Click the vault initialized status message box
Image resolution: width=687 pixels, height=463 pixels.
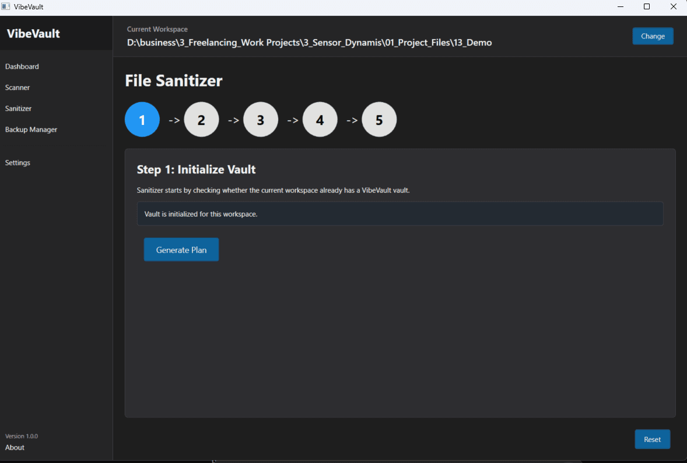click(x=400, y=214)
